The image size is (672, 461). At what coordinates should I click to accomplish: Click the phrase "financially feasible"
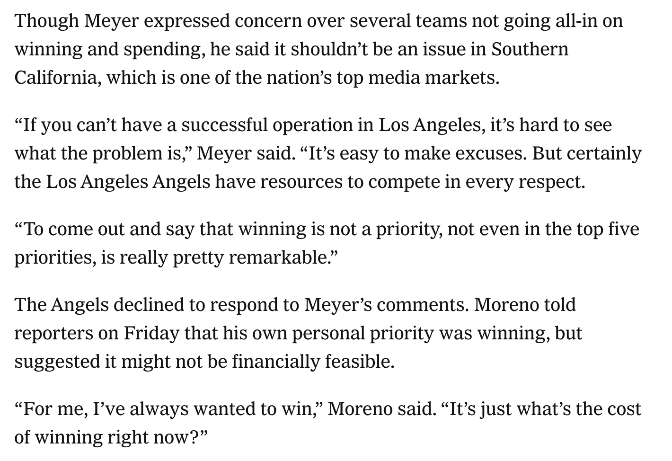(x=312, y=362)
